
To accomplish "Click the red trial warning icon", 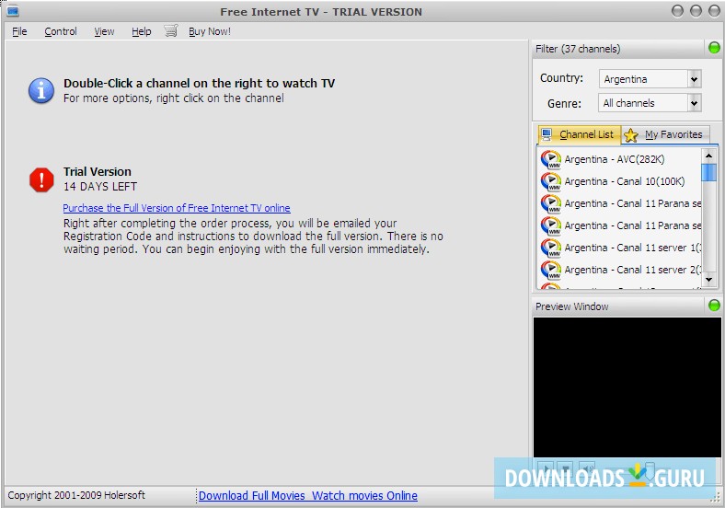I will click(41, 179).
